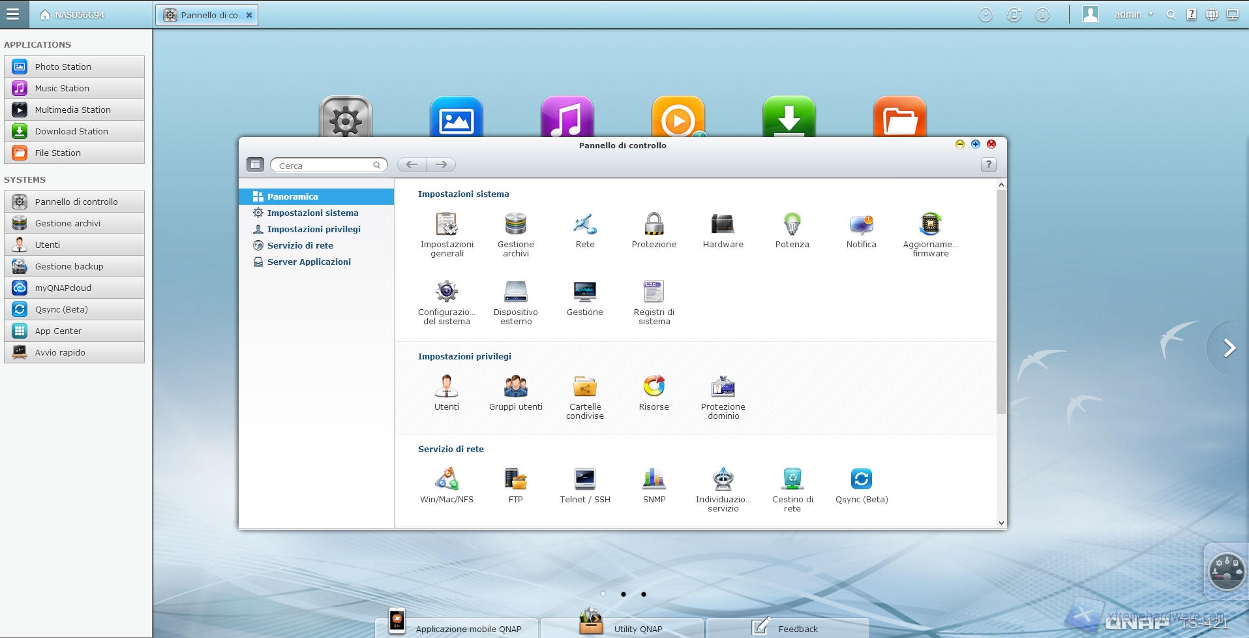Image resolution: width=1249 pixels, height=638 pixels.
Task: Open the main hamburger menu
Action: click(x=13, y=14)
